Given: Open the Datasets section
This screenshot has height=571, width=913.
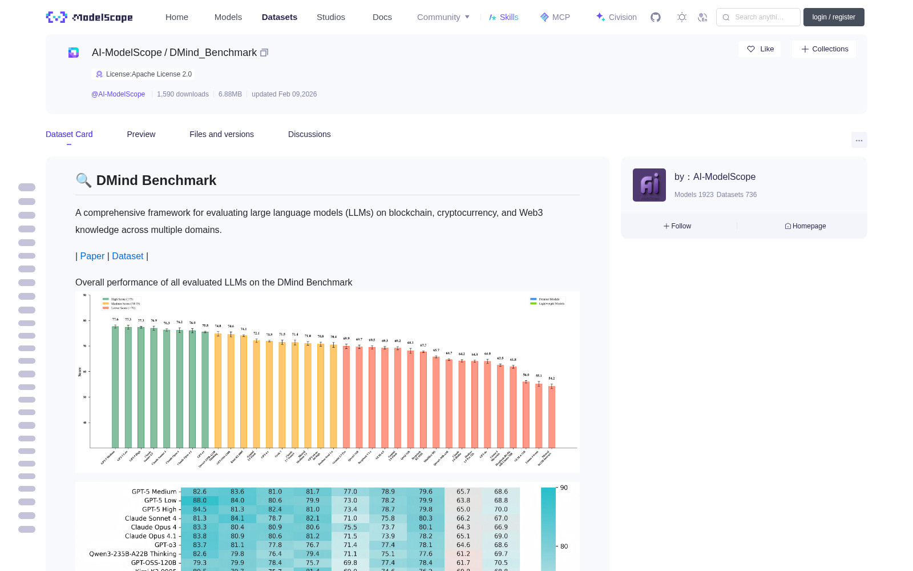Looking at the screenshot, I should (280, 17).
